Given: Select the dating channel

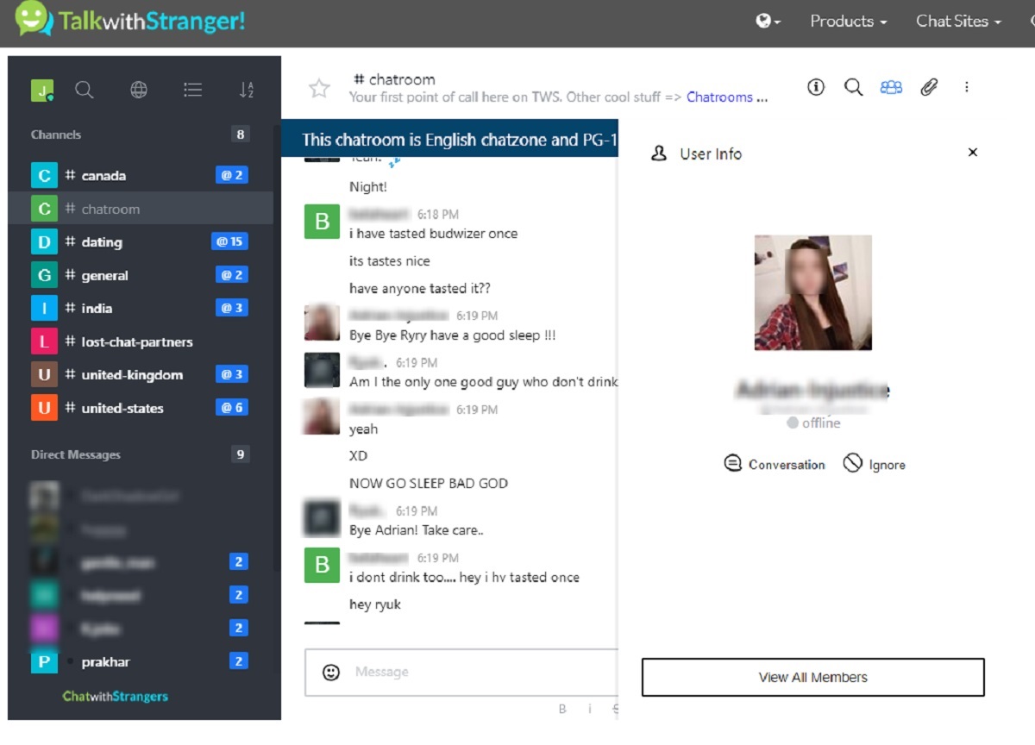Looking at the screenshot, I should pos(102,242).
